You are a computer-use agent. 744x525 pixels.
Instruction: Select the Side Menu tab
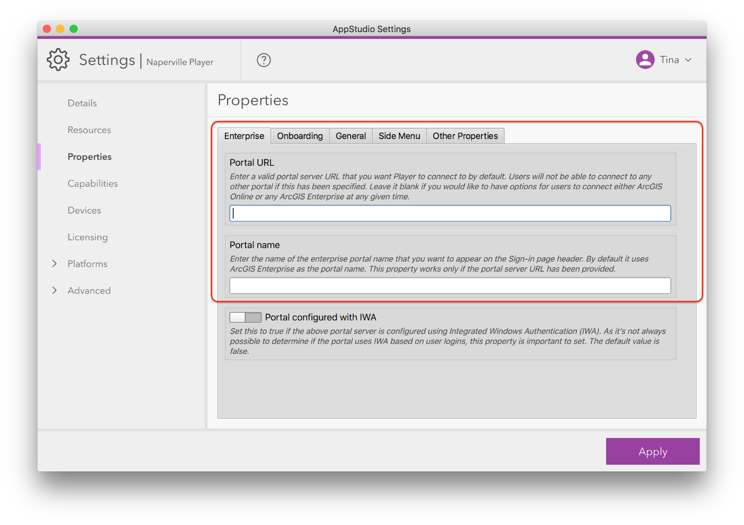click(x=399, y=136)
